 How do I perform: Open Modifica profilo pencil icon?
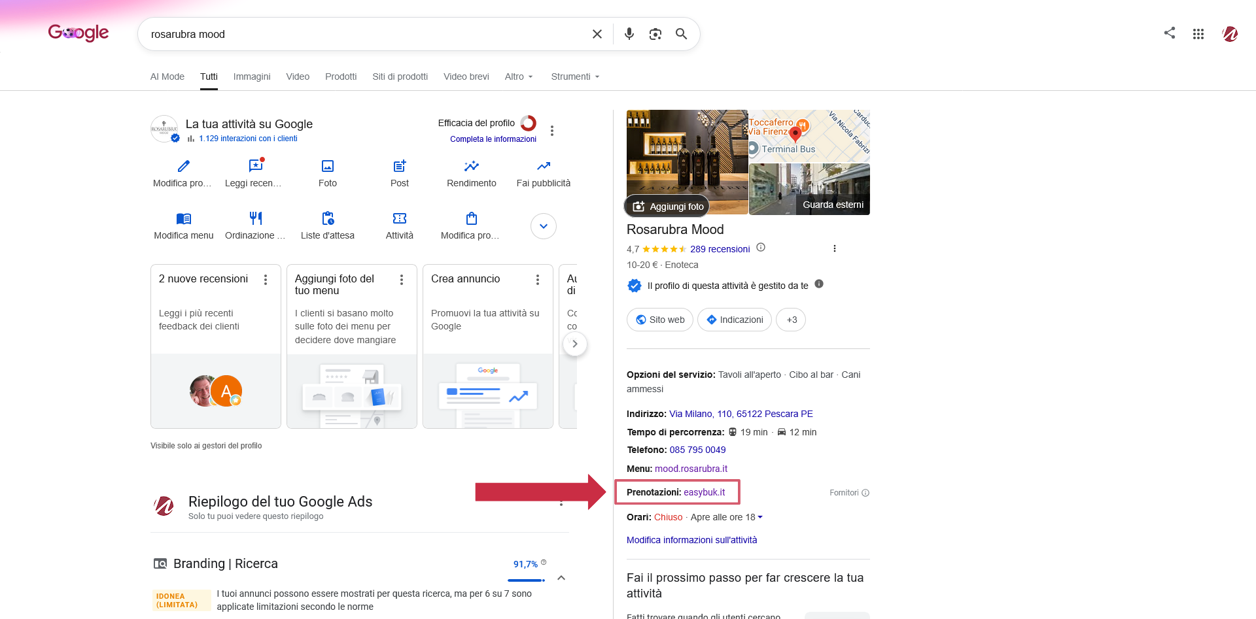point(184,166)
